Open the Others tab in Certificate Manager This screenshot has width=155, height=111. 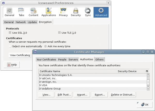click(x=99, y=60)
